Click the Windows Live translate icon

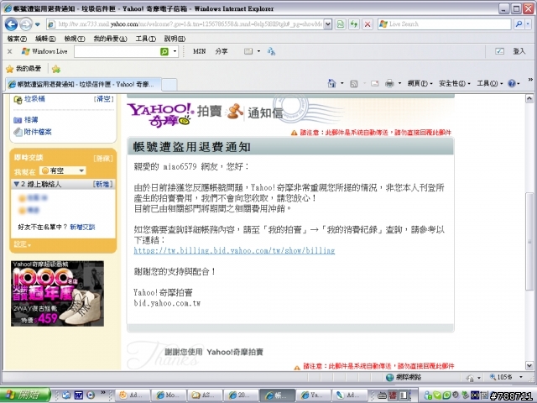tap(271, 51)
